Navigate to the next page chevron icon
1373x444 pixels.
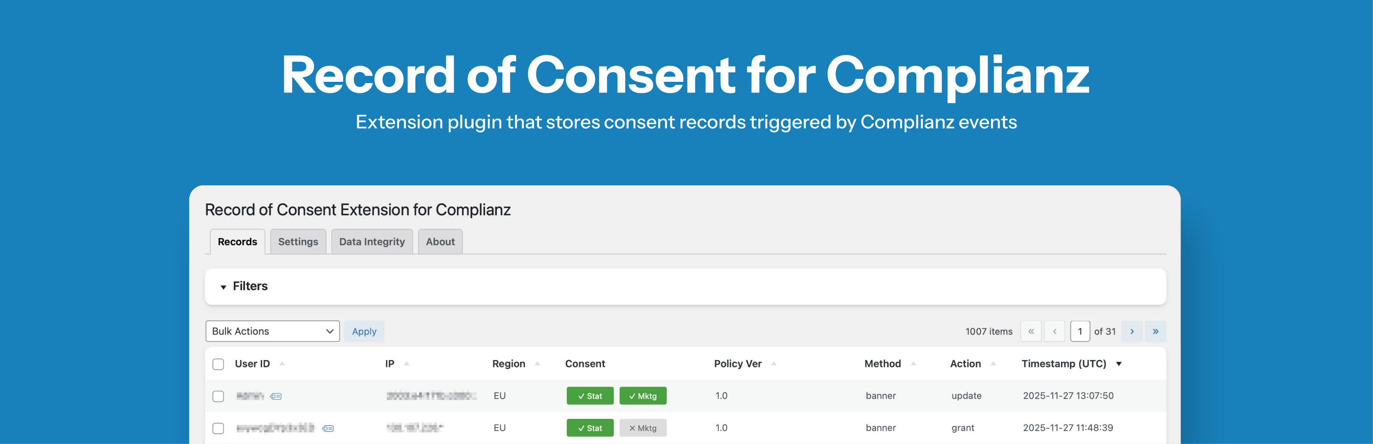(1132, 331)
